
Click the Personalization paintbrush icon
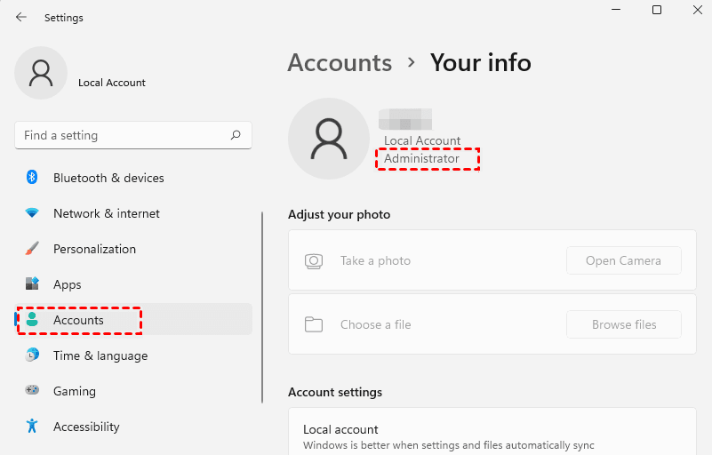[x=32, y=249]
